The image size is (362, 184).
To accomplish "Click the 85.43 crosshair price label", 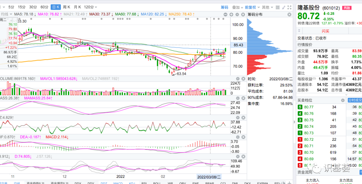I will coord(239,45).
